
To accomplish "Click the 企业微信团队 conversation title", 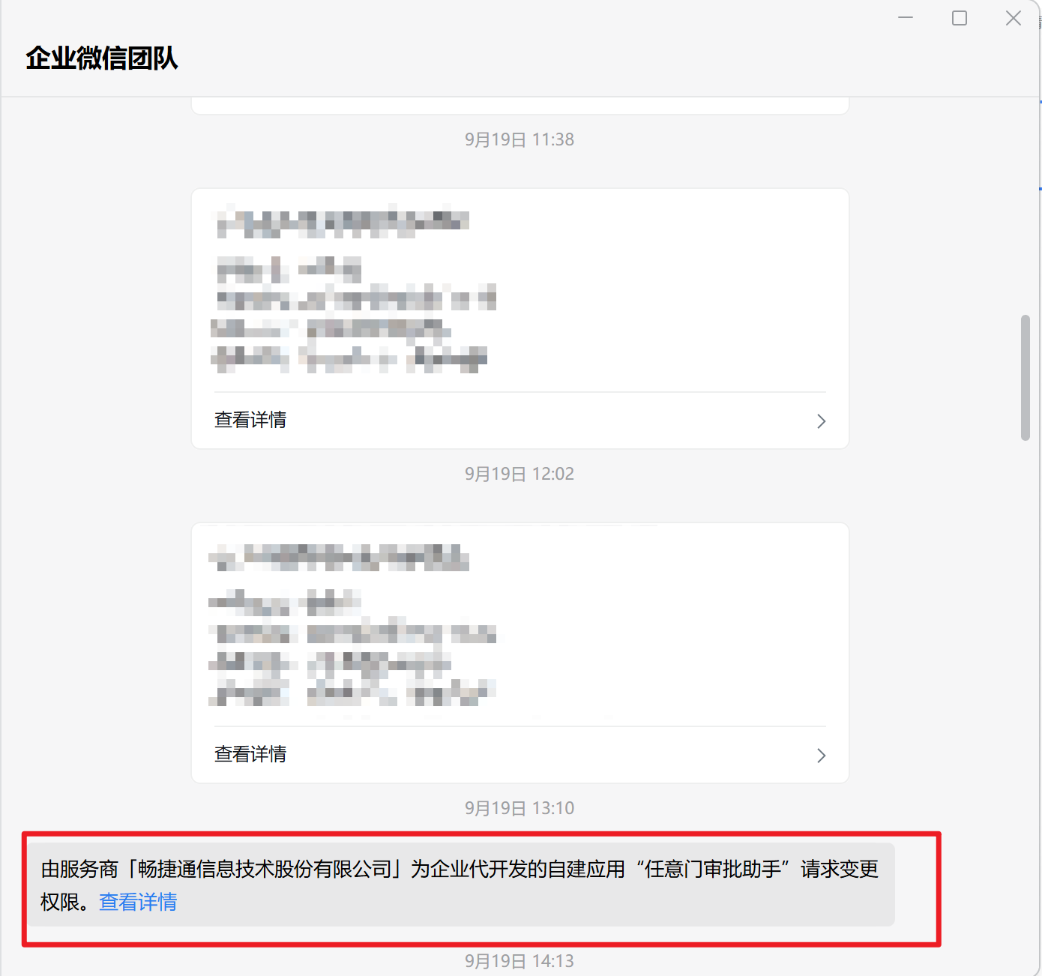I will (102, 58).
